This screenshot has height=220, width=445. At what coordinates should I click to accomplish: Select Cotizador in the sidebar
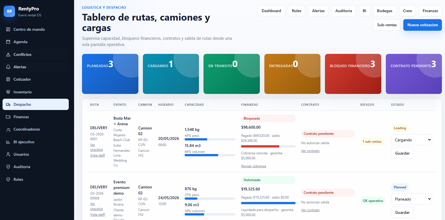[x=36, y=79]
